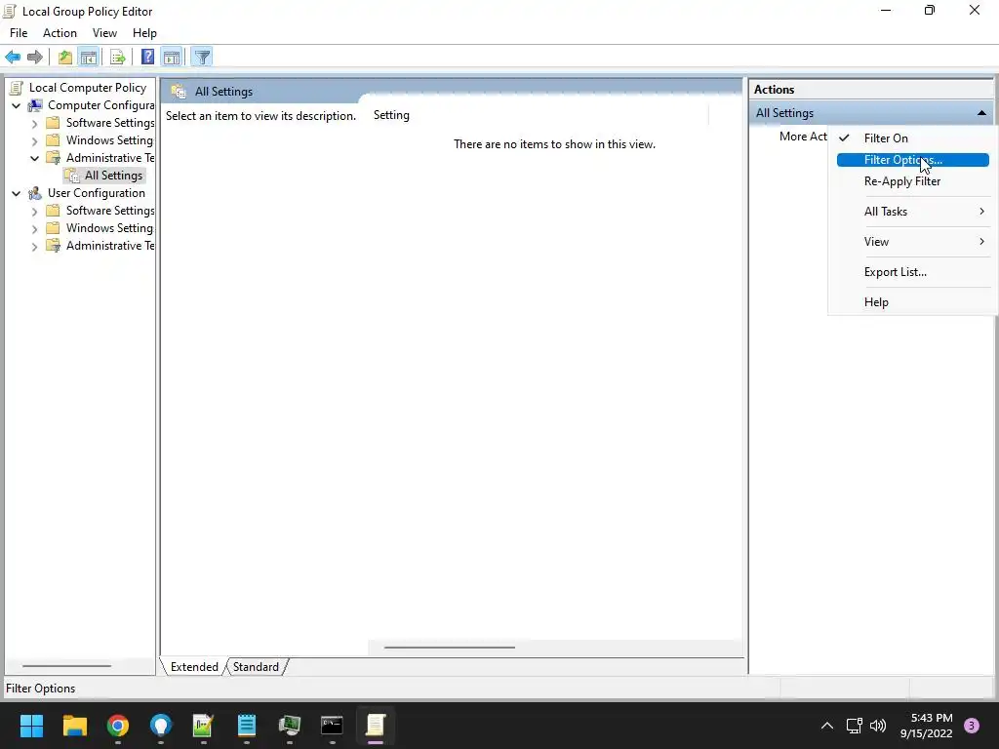This screenshot has height=749, width=999.
Task: Show hidden system tray icons
Action: click(827, 726)
